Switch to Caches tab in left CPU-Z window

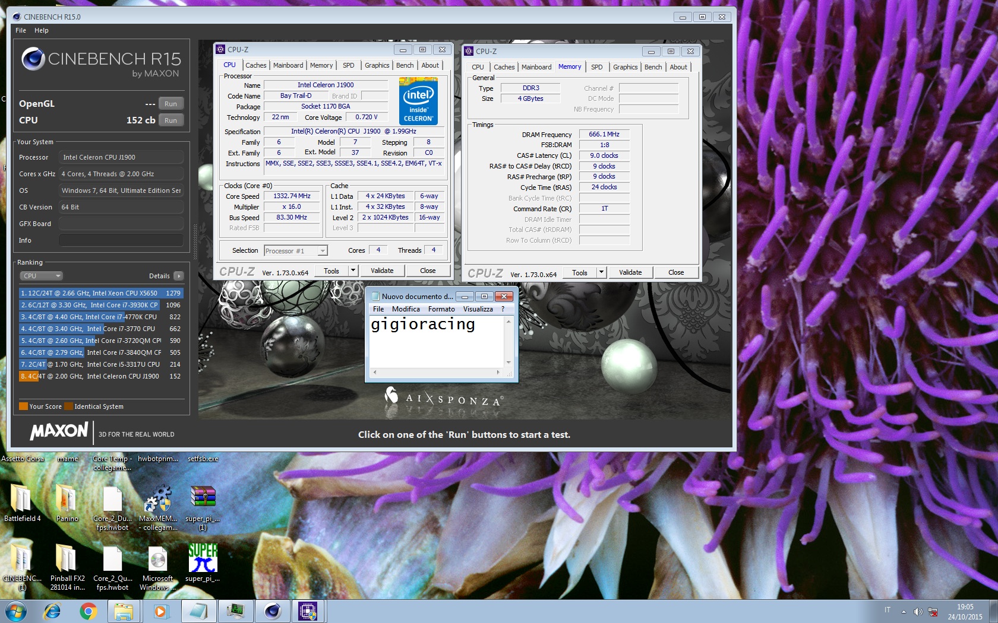pos(255,65)
